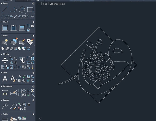Open the Table section gear settings
The width and height of the screenshot is (156, 121).
pyautogui.click(x=33, y=114)
